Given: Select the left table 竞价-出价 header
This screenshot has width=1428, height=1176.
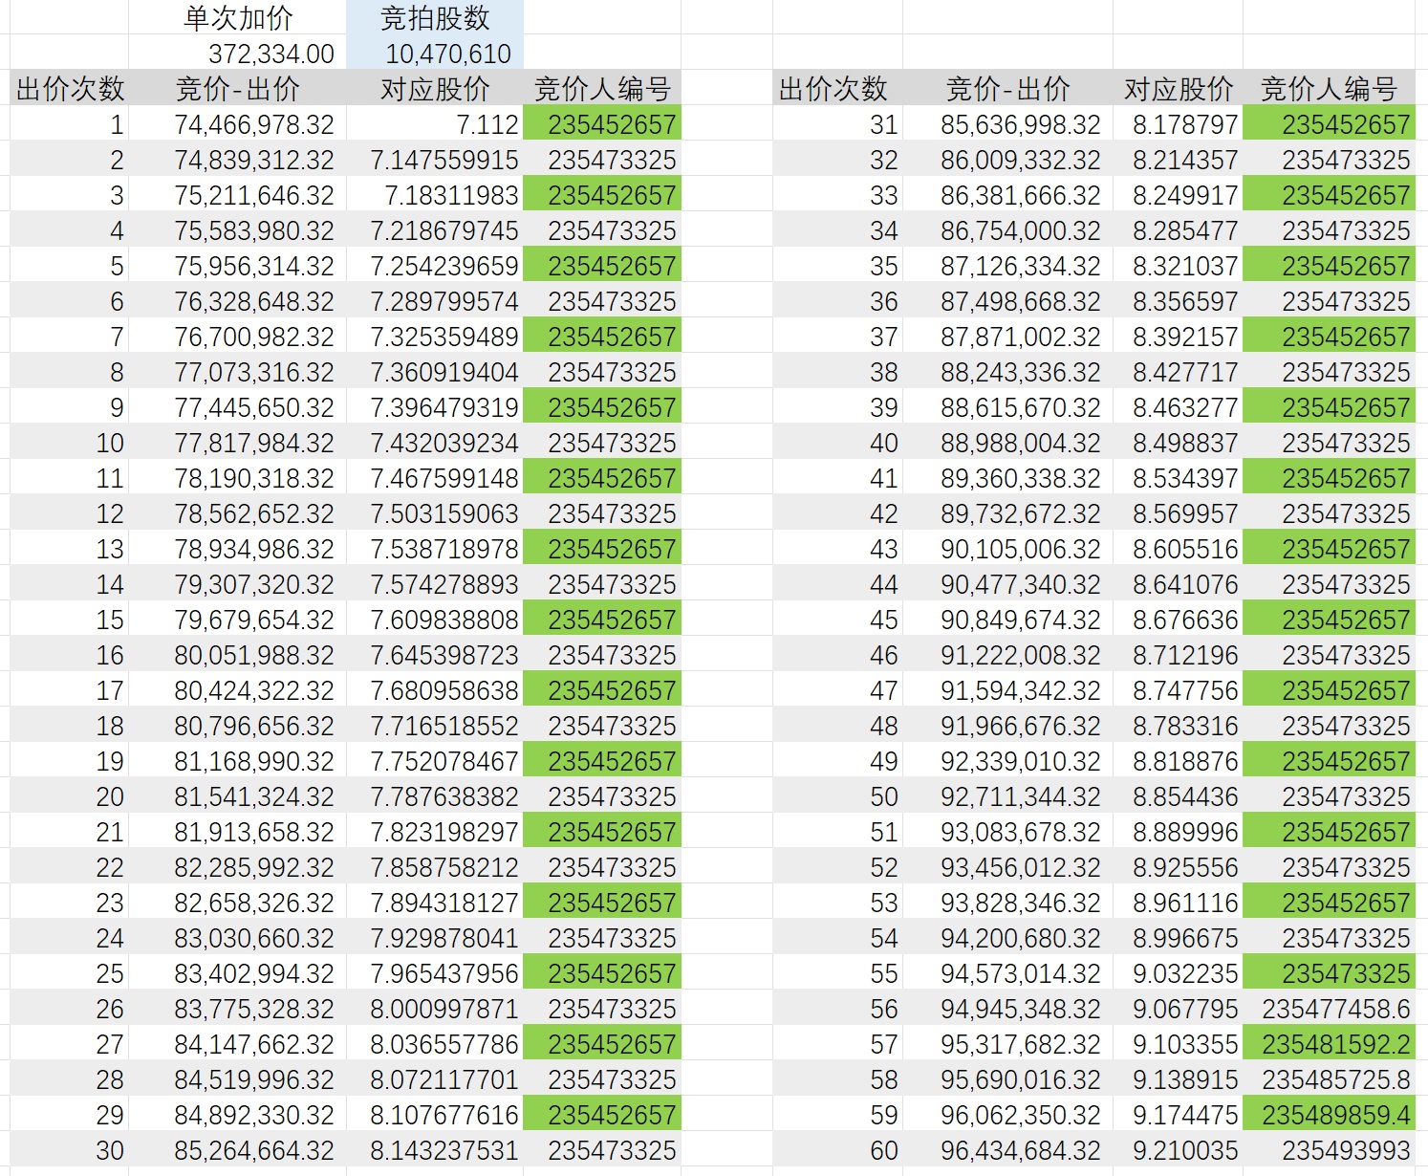Looking at the screenshot, I should (237, 89).
